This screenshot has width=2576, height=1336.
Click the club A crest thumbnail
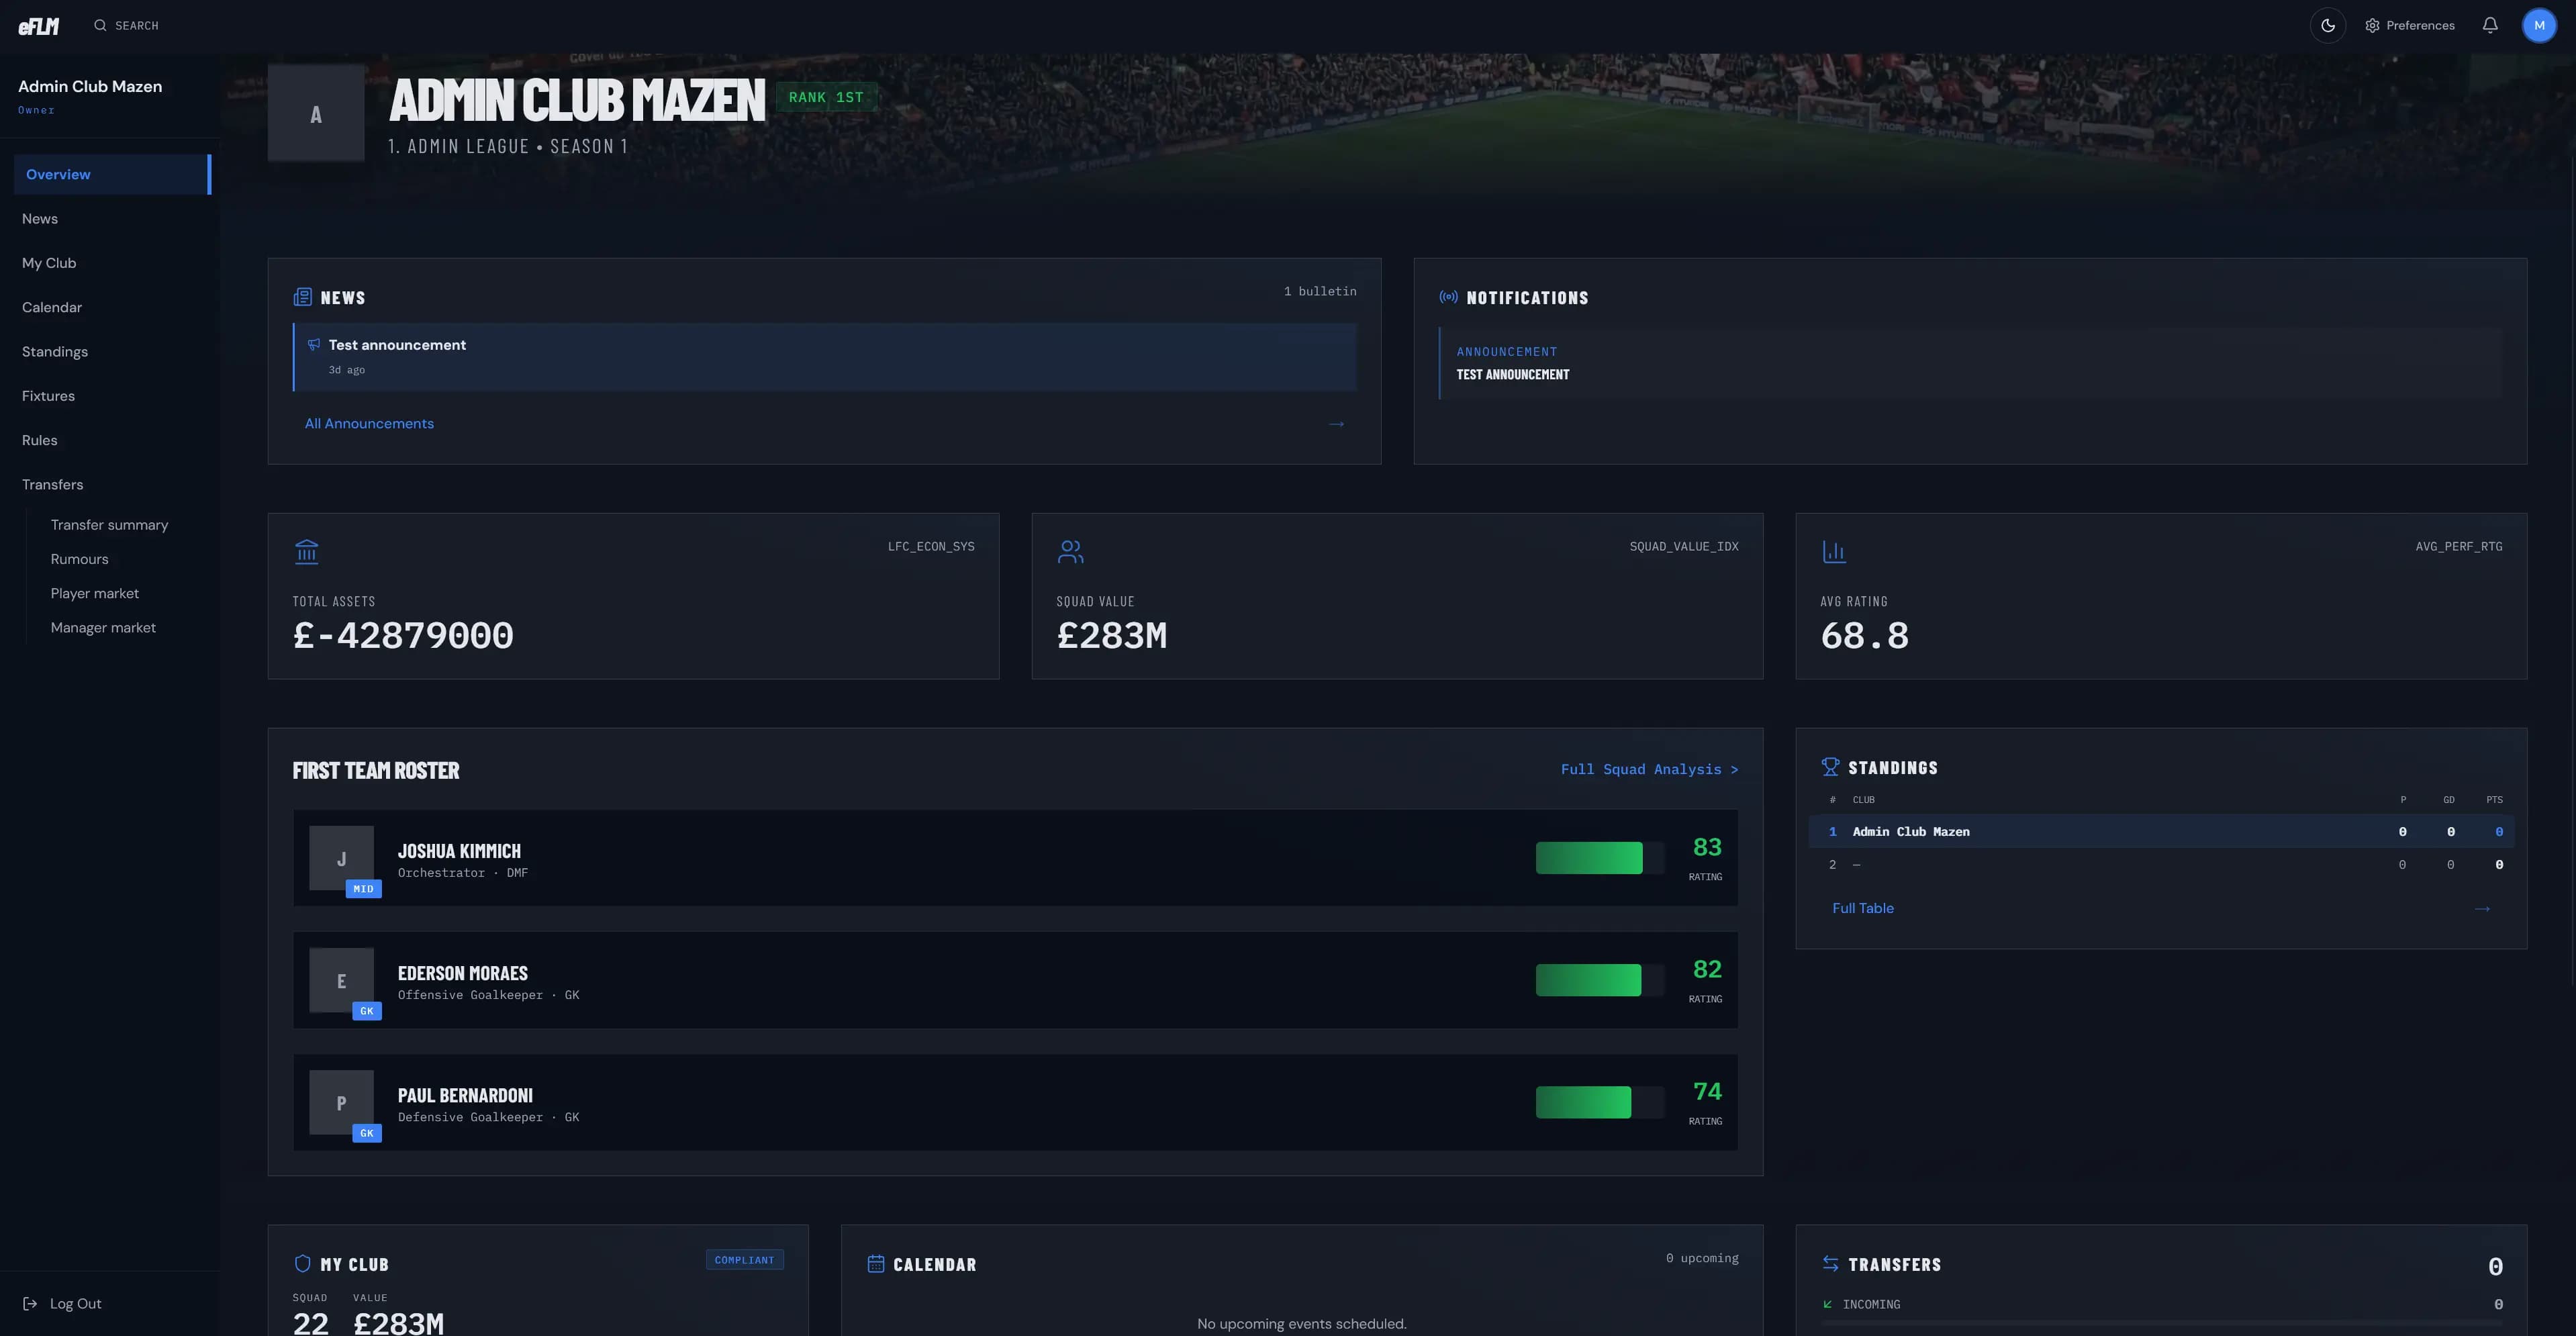[x=316, y=113]
